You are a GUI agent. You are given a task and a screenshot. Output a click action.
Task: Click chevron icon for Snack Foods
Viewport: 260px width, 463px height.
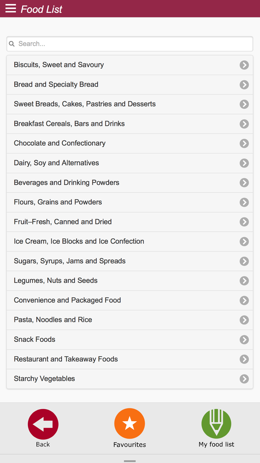[244, 340]
